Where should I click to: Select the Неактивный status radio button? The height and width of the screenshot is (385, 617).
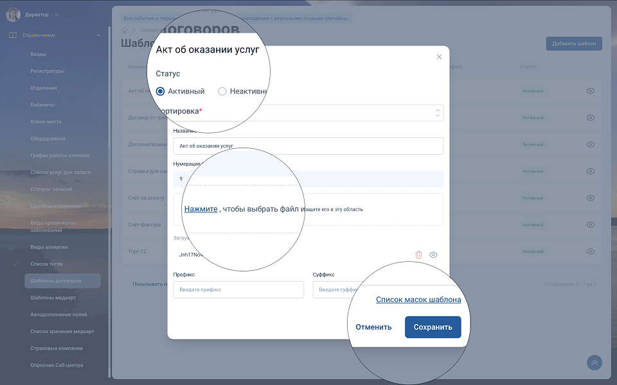point(222,91)
